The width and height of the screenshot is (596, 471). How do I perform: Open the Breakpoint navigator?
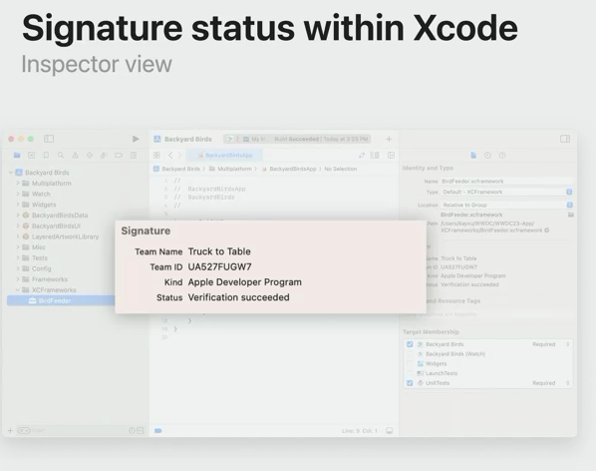click(119, 156)
